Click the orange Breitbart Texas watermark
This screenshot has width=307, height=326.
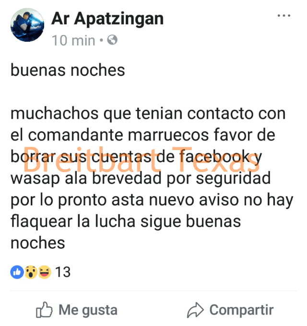142,160
